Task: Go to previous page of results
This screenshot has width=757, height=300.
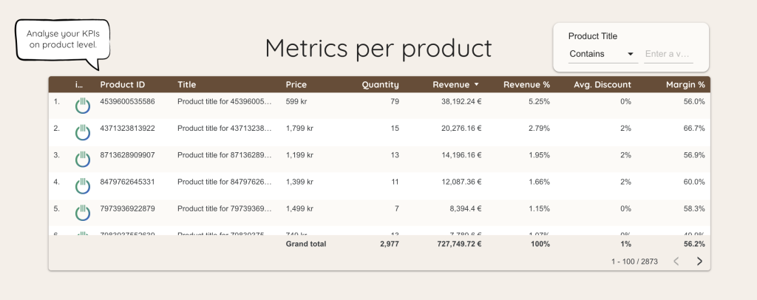Action: (x=676, y=261)
